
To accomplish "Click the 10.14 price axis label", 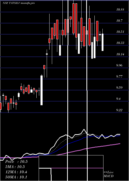I will click(x=120, y=54).
